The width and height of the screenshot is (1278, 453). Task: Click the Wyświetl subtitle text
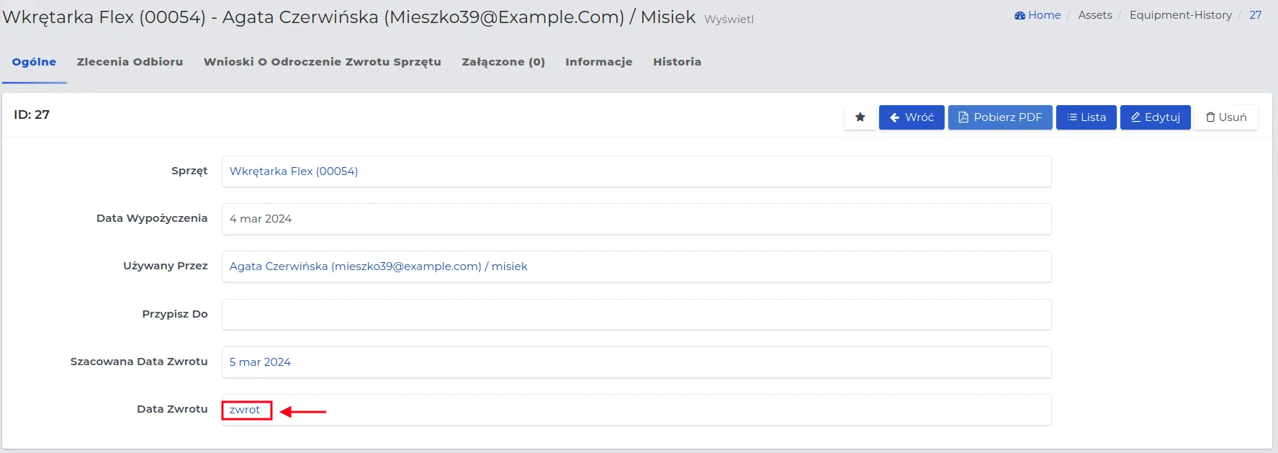click(x=729, y=19)
